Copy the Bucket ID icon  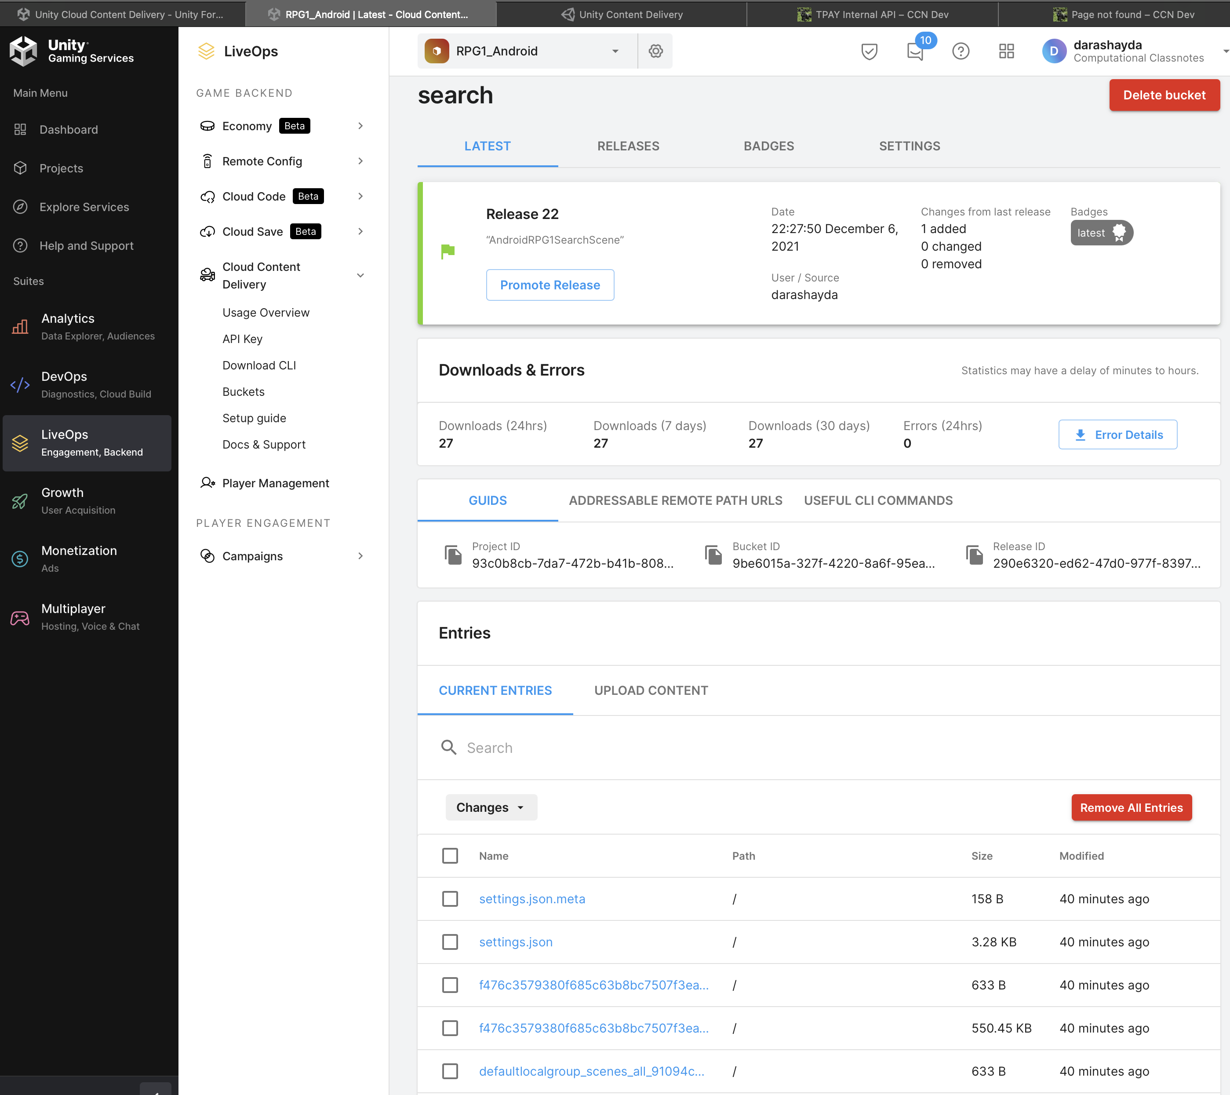coord(713,555)
